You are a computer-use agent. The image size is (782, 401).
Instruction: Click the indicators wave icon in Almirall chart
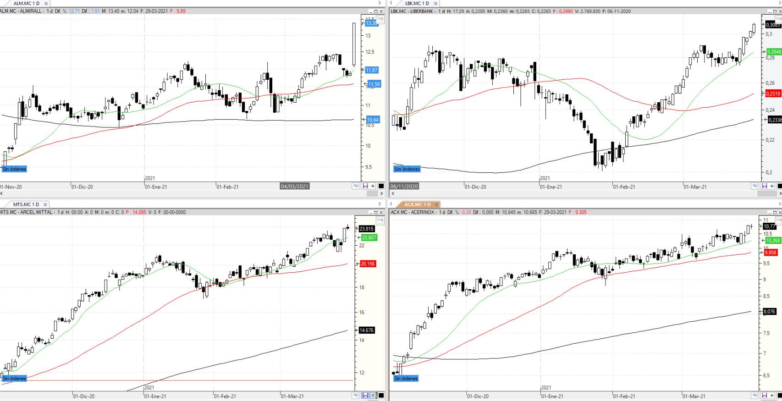coord(356,186)
